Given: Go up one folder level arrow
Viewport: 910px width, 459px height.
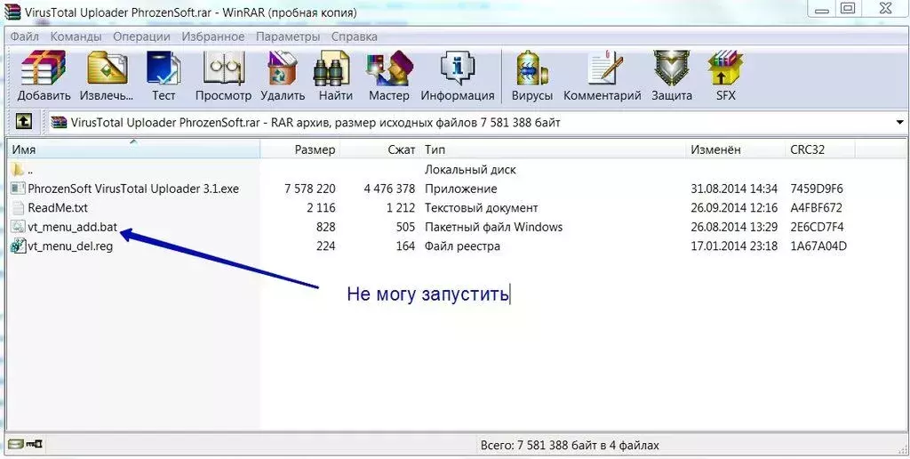Looking at the screenshot, I should [x=23, y=122].
